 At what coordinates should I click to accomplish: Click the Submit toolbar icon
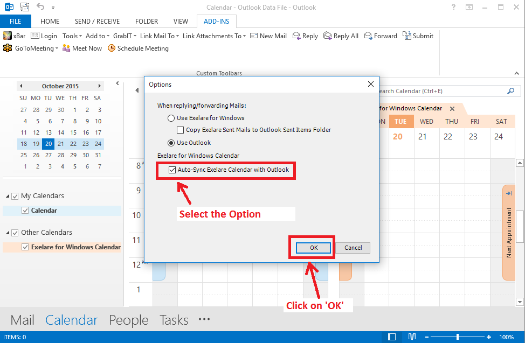(407, 36)
